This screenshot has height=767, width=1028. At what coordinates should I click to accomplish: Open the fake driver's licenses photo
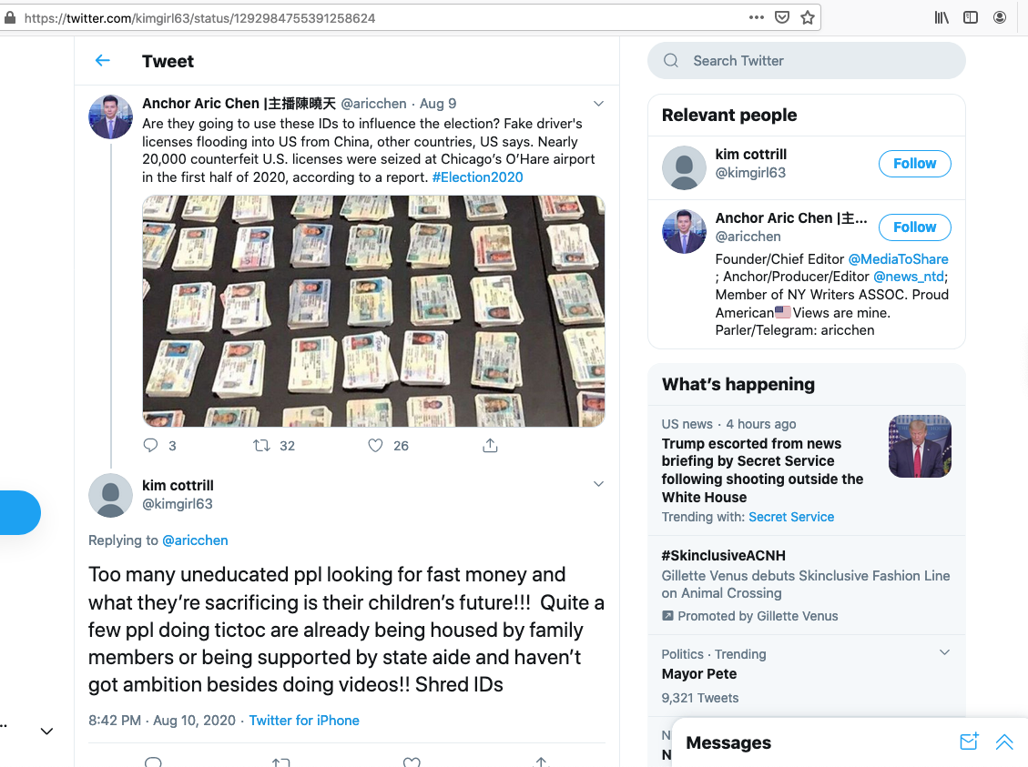tap(373, 311)
